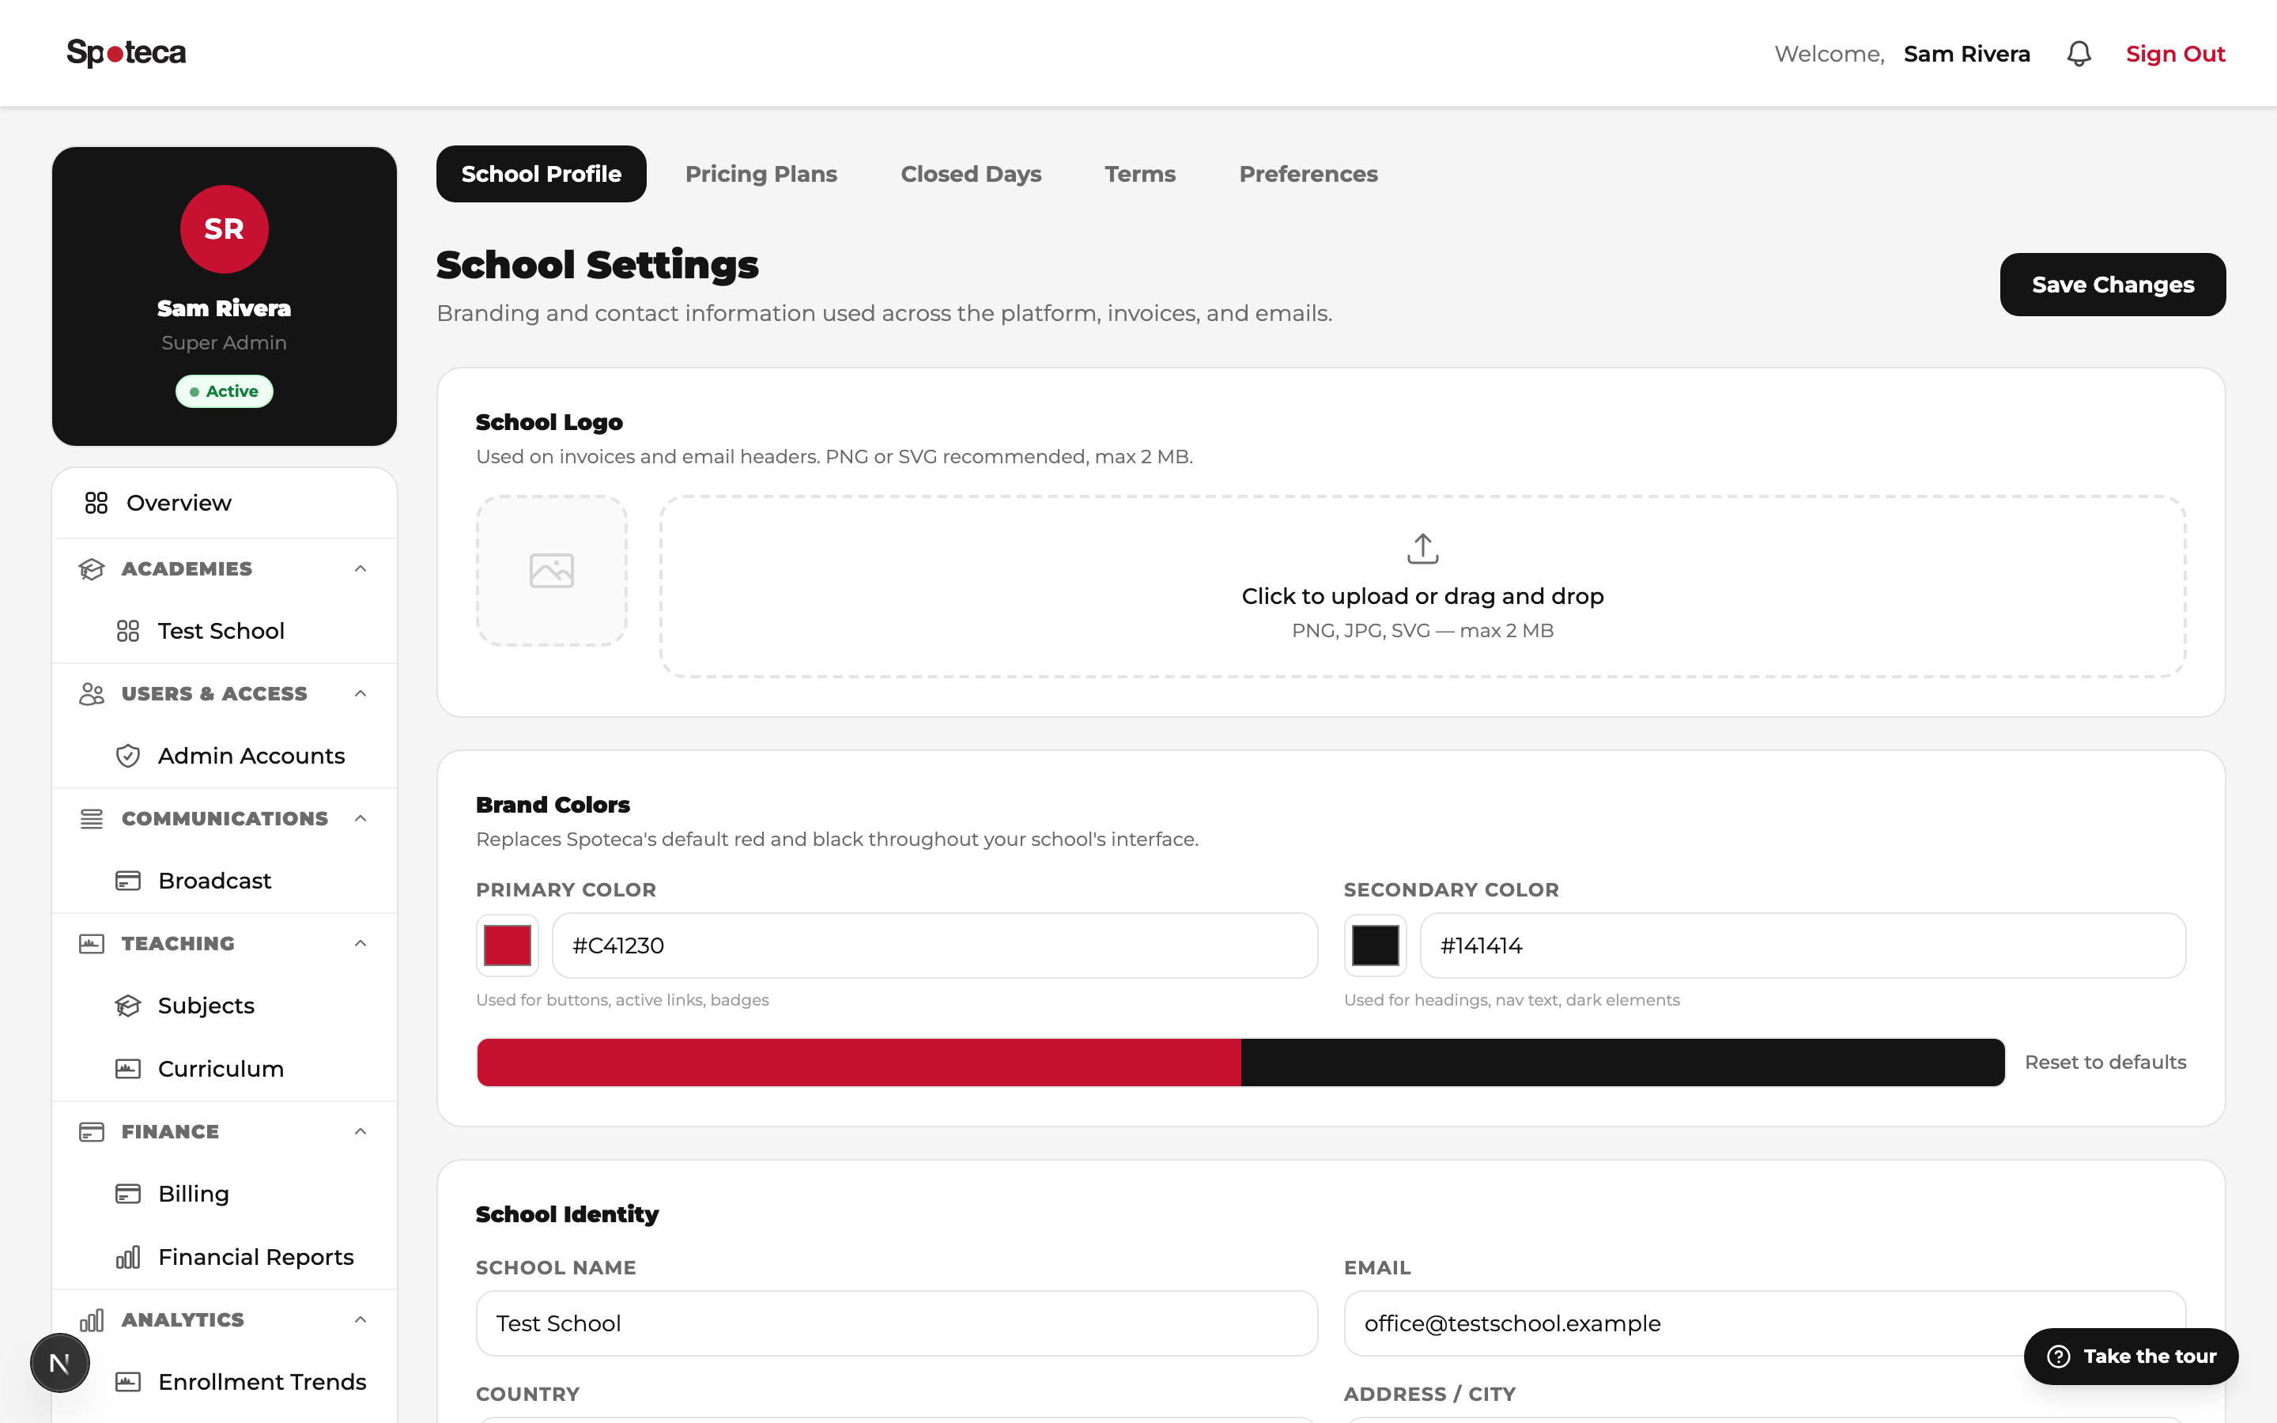2277x1423 pixels.
Task: Open the Pricing Plans tab
Action: click(x=761, y=174)
